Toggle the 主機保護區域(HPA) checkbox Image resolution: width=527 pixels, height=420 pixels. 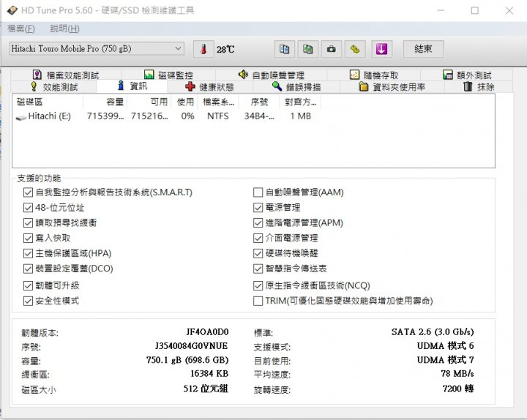(x=28, y=253)
